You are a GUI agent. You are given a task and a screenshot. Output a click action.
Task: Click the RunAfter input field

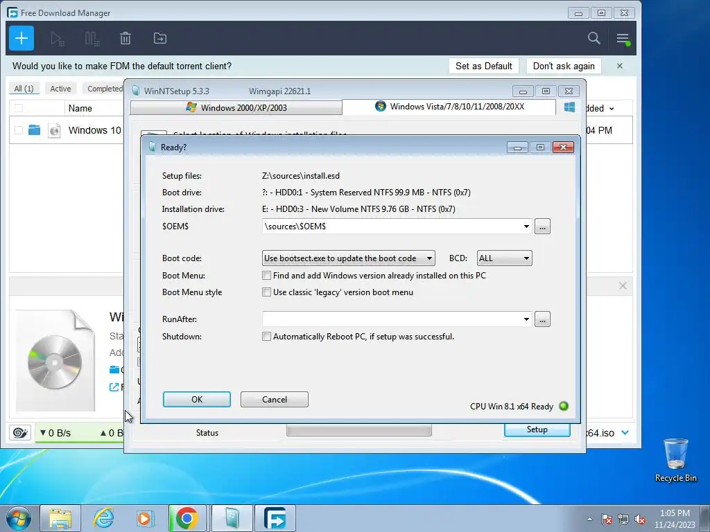tap(392, 319)
